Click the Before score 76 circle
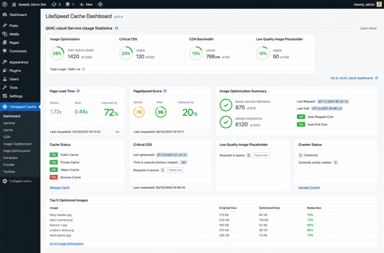The height and width of the screenshot is (253, 384). click(139, 112)
